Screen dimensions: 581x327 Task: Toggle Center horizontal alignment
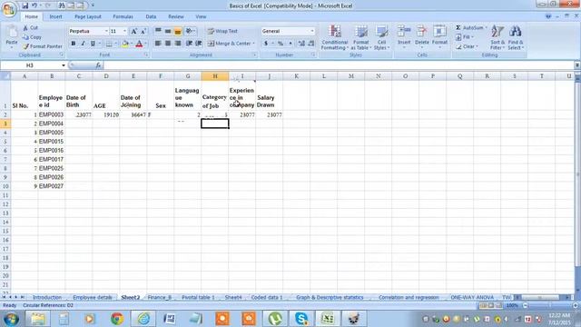(168, 44)
